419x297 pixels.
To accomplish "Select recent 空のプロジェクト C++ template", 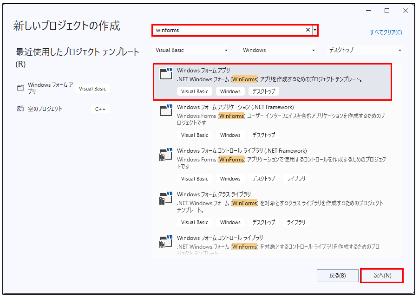I will [x=46, y=109].
